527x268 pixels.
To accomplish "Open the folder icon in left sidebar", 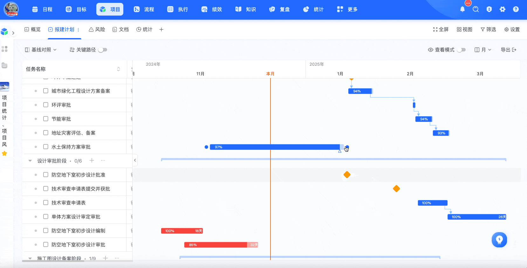I will pyautogui.click(x=4, y=65).
